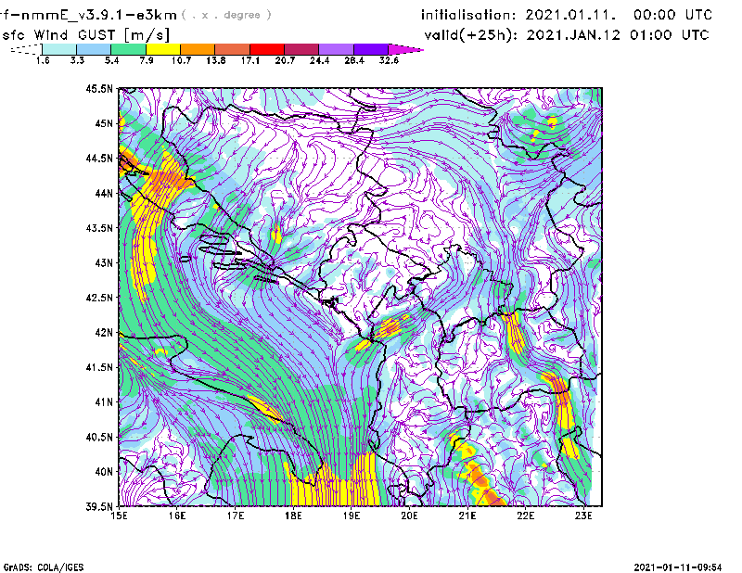The image size is (742, 573).
Task: Click the '45N' latitude label
Action: pos(104,123)
